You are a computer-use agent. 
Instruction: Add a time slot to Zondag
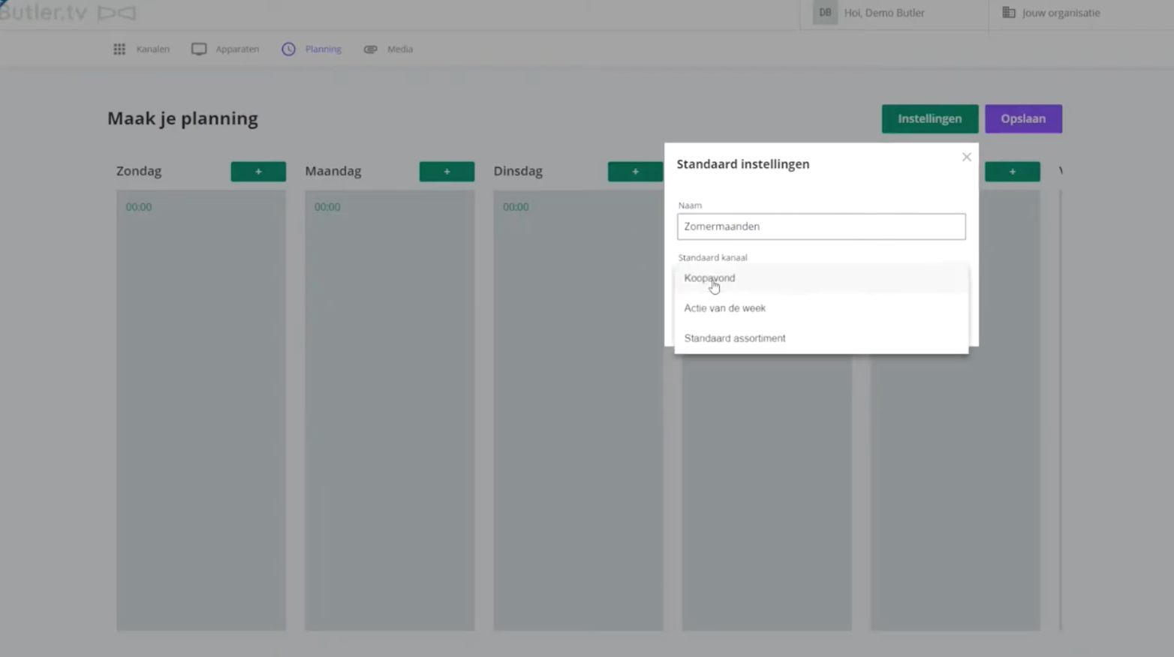click(x=258, y=172)
